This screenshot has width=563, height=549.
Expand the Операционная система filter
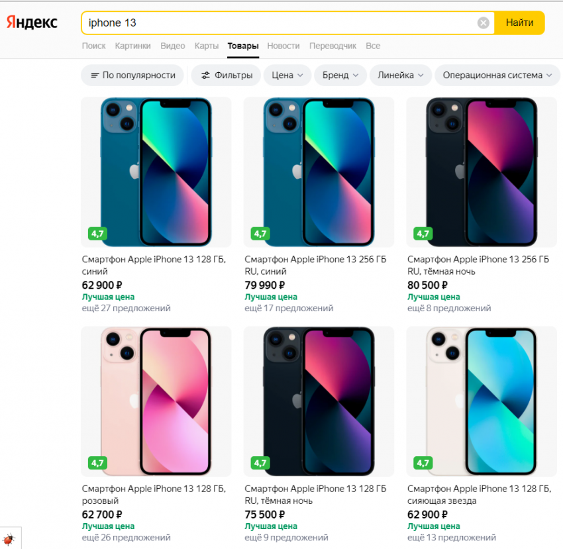pos(497,75)
